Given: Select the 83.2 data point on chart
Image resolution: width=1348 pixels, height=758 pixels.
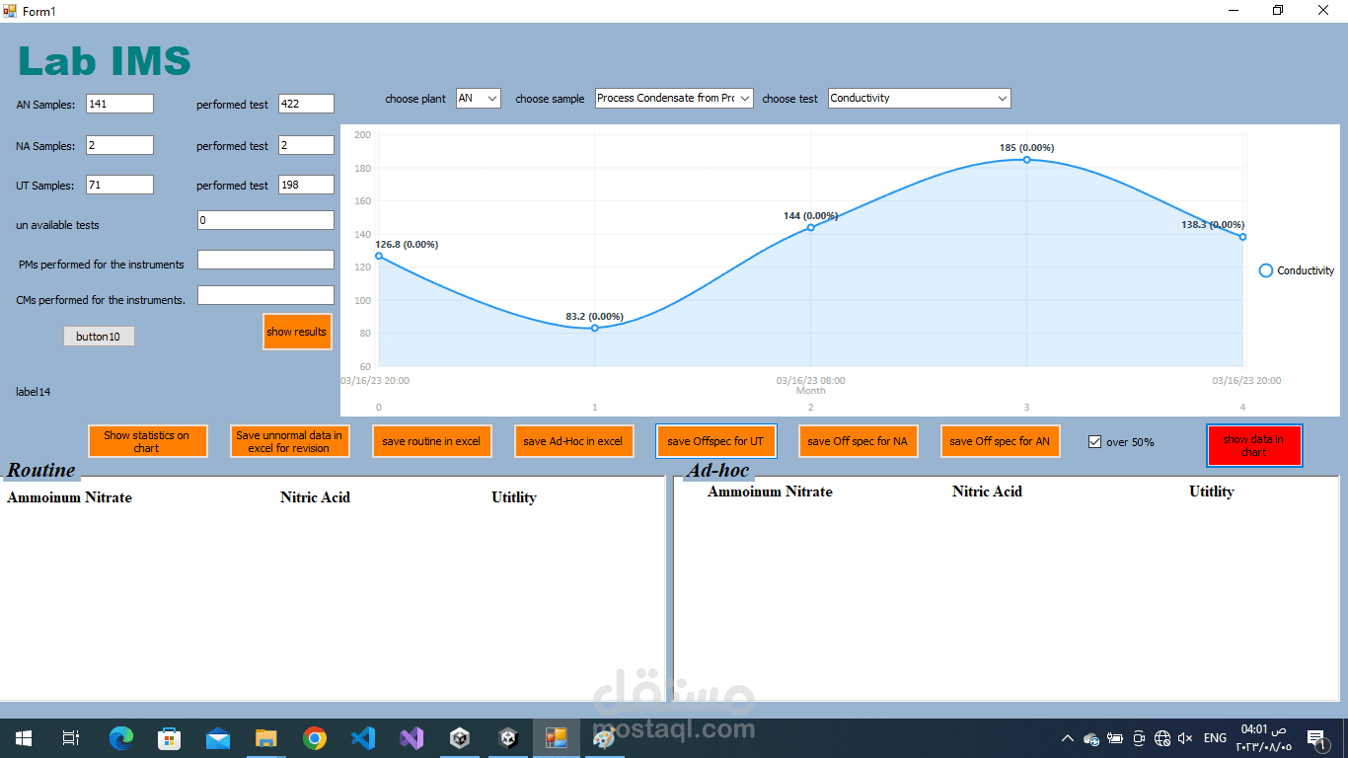Looking at the screenshot, I should [595, 328].
